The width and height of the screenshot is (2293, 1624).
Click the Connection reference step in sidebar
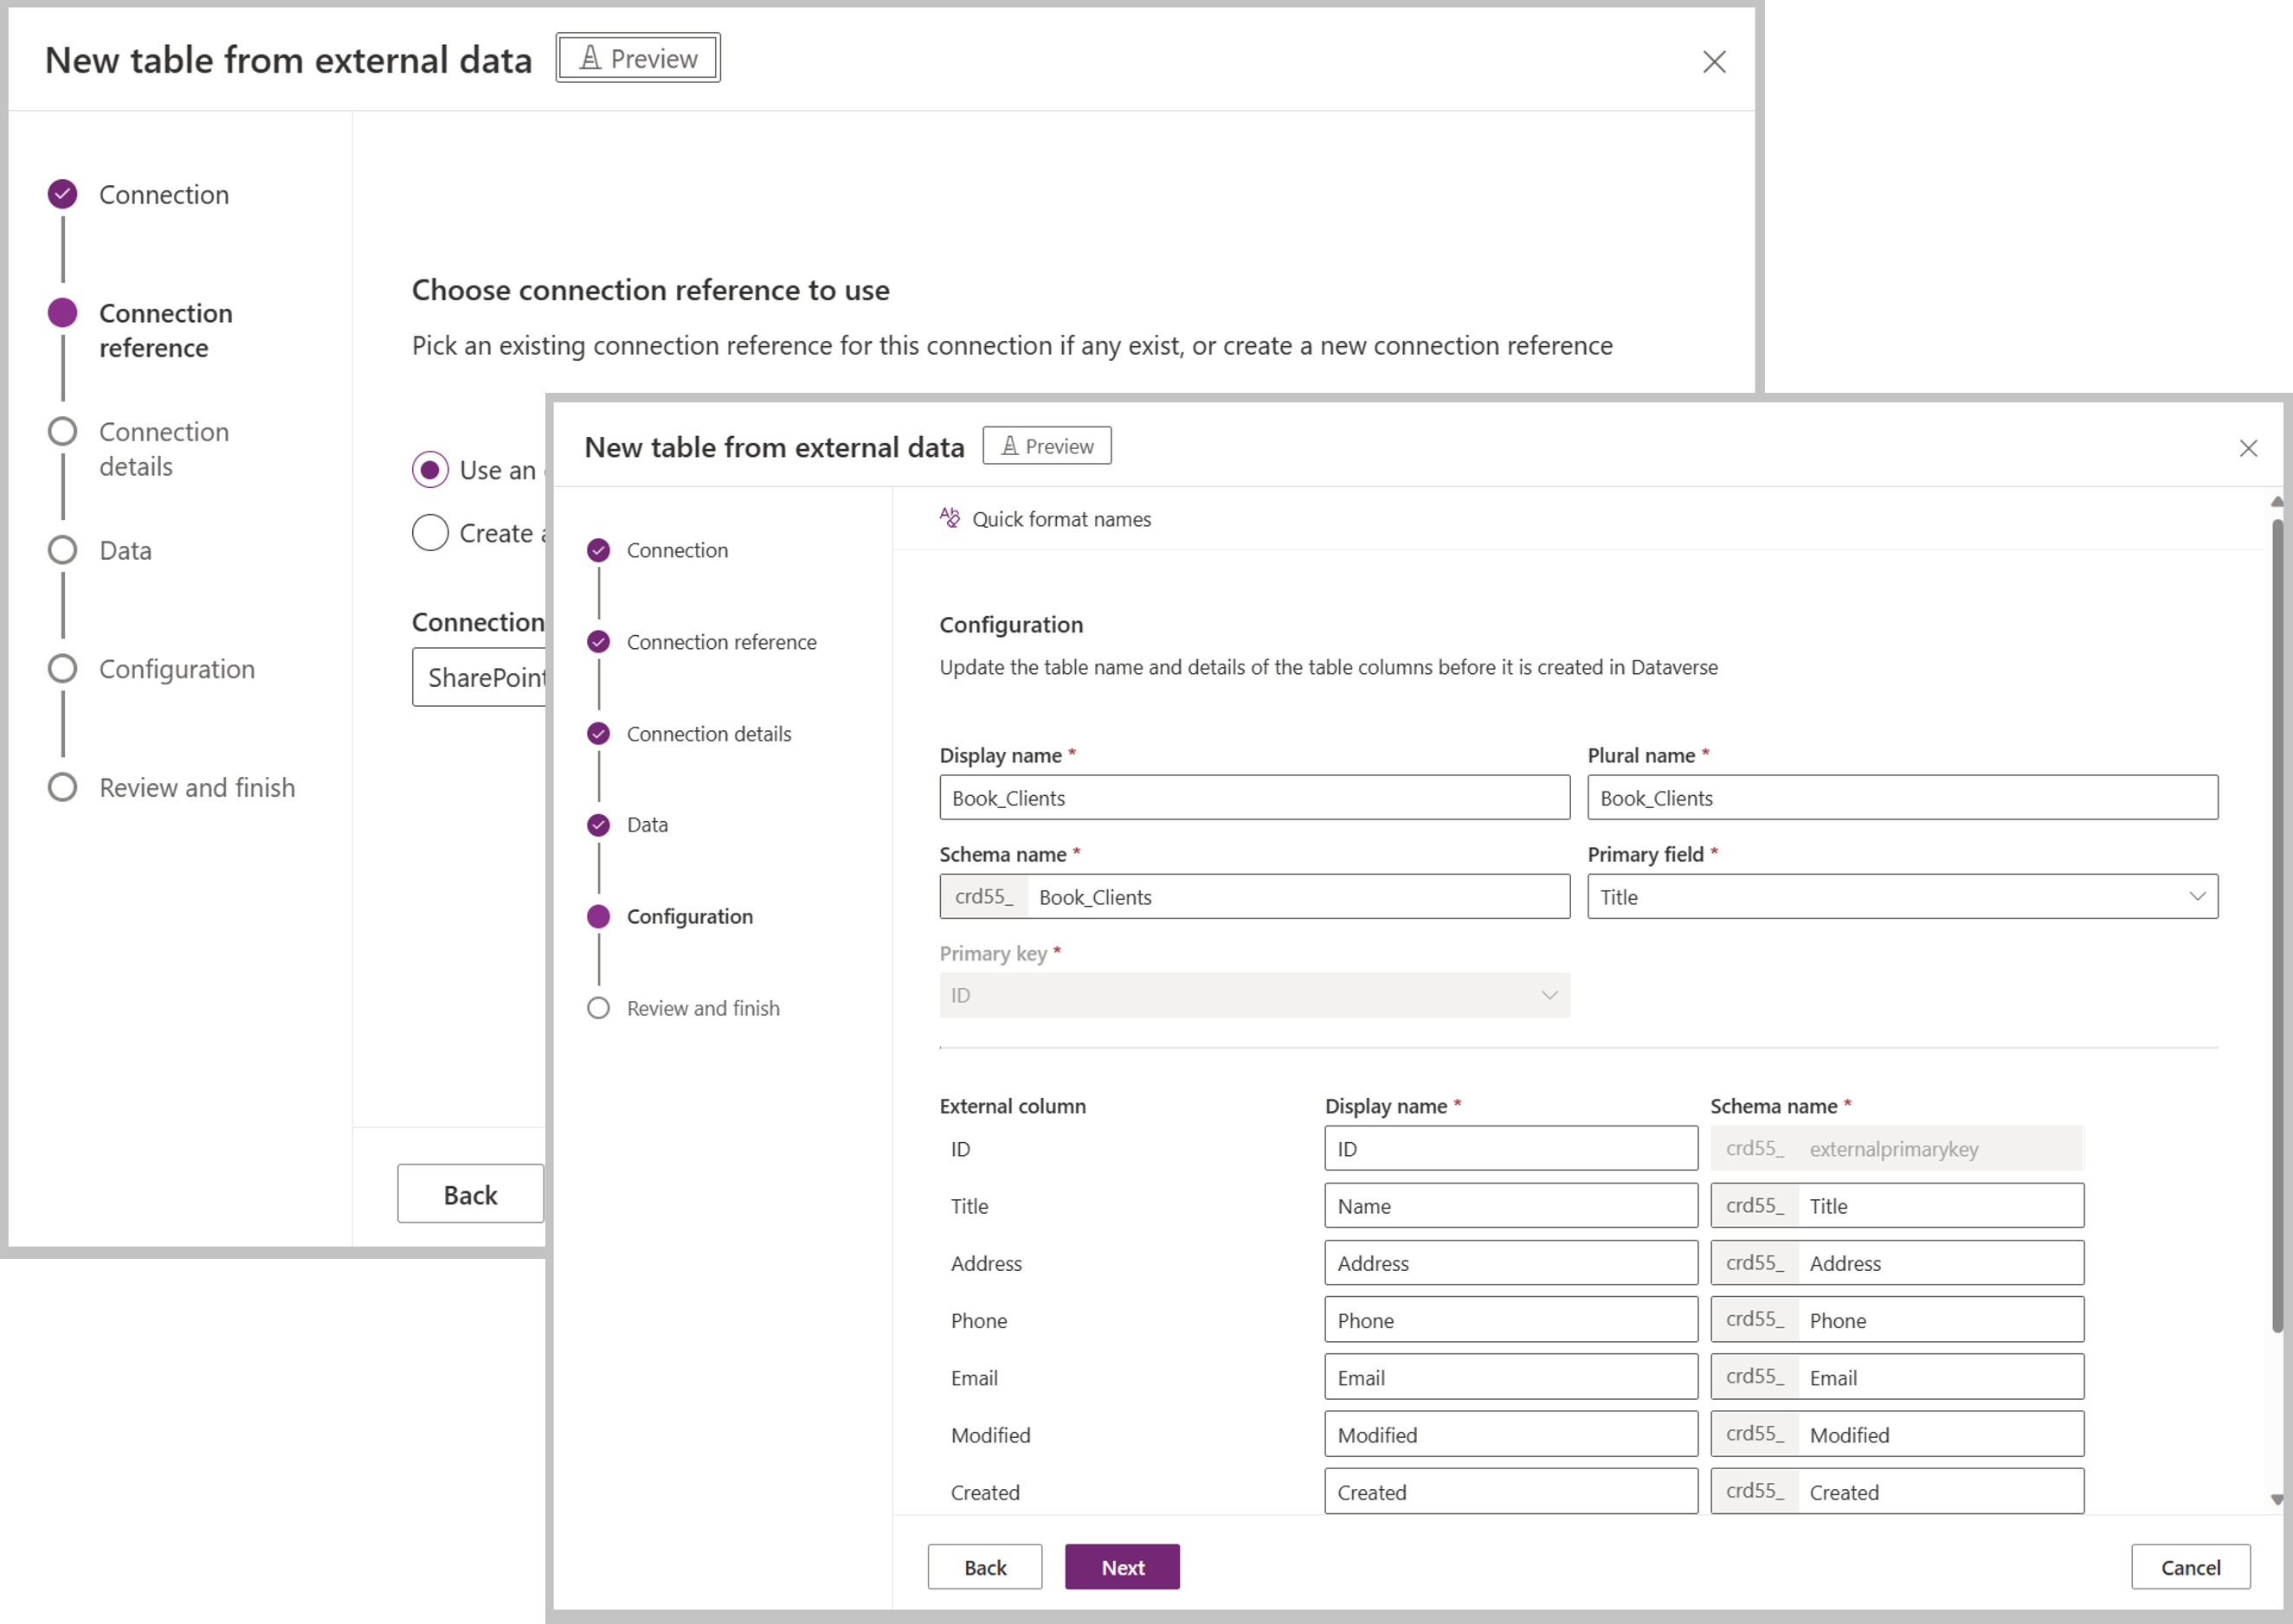click(723, 639)
